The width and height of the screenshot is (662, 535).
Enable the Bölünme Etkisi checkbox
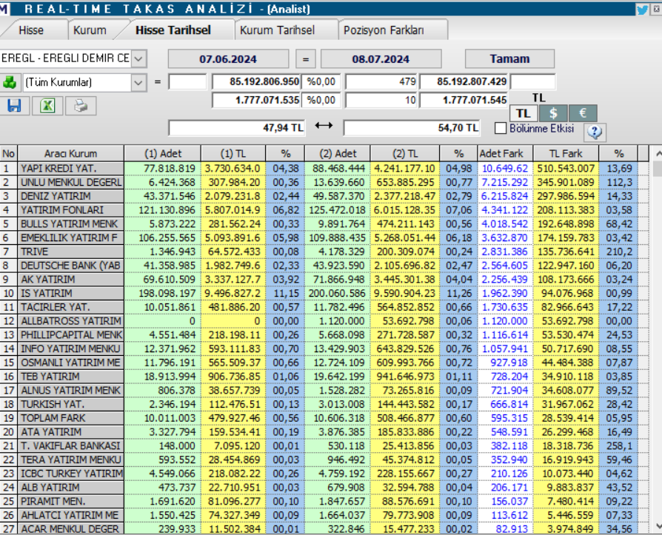tap(501, 128)
